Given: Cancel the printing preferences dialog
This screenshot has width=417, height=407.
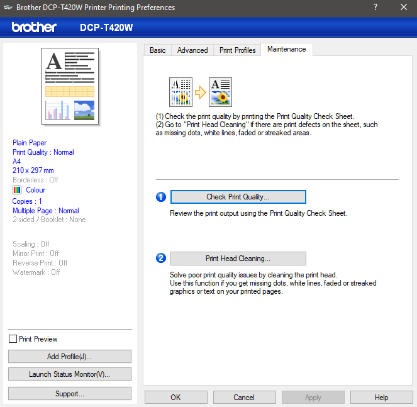Looking at the screenshot, I should (x=244, y=397).
